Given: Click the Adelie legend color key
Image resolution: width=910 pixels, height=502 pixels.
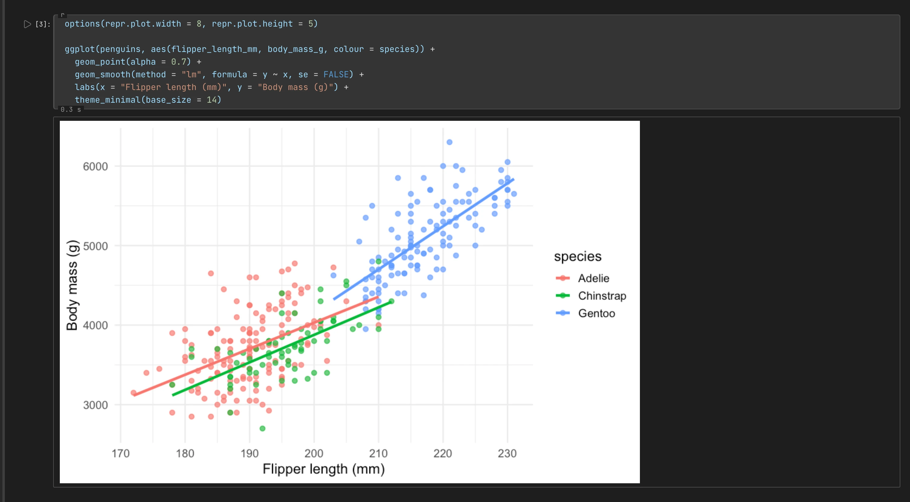Looking at the screenshot, I should (563, 278).
